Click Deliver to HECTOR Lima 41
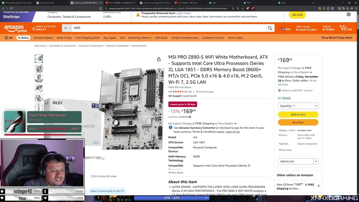359x202 pixels. (44, 28)
